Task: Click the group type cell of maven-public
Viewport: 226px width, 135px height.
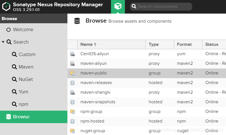Action: 155,73
